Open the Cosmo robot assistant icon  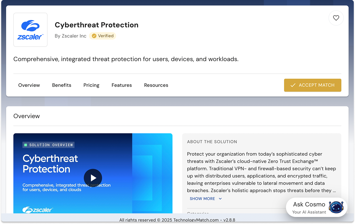(336, 207)
